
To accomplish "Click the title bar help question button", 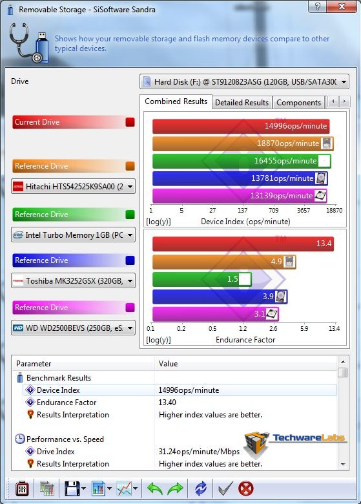I will 318,6.
